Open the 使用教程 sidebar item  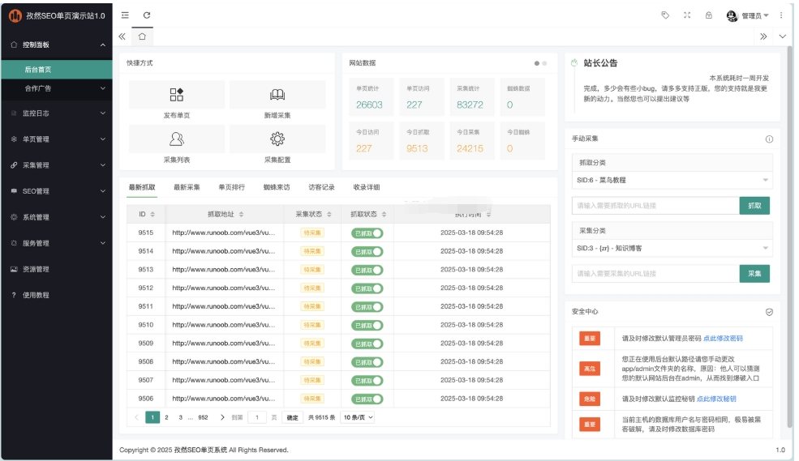pos(57,295)
